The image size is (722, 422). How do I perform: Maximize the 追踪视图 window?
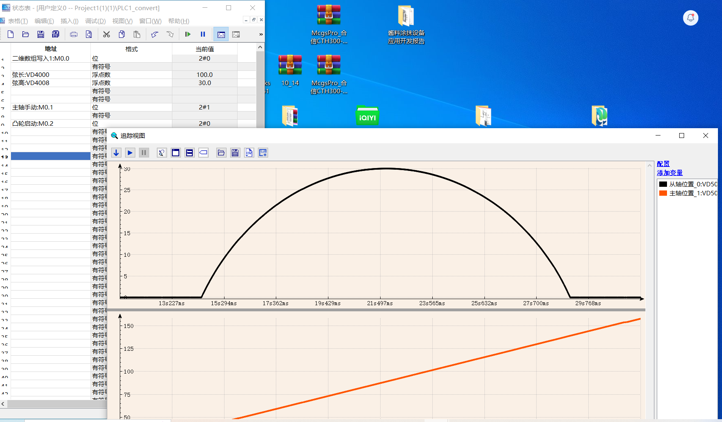pyautogui.click(x=682, y=136)
